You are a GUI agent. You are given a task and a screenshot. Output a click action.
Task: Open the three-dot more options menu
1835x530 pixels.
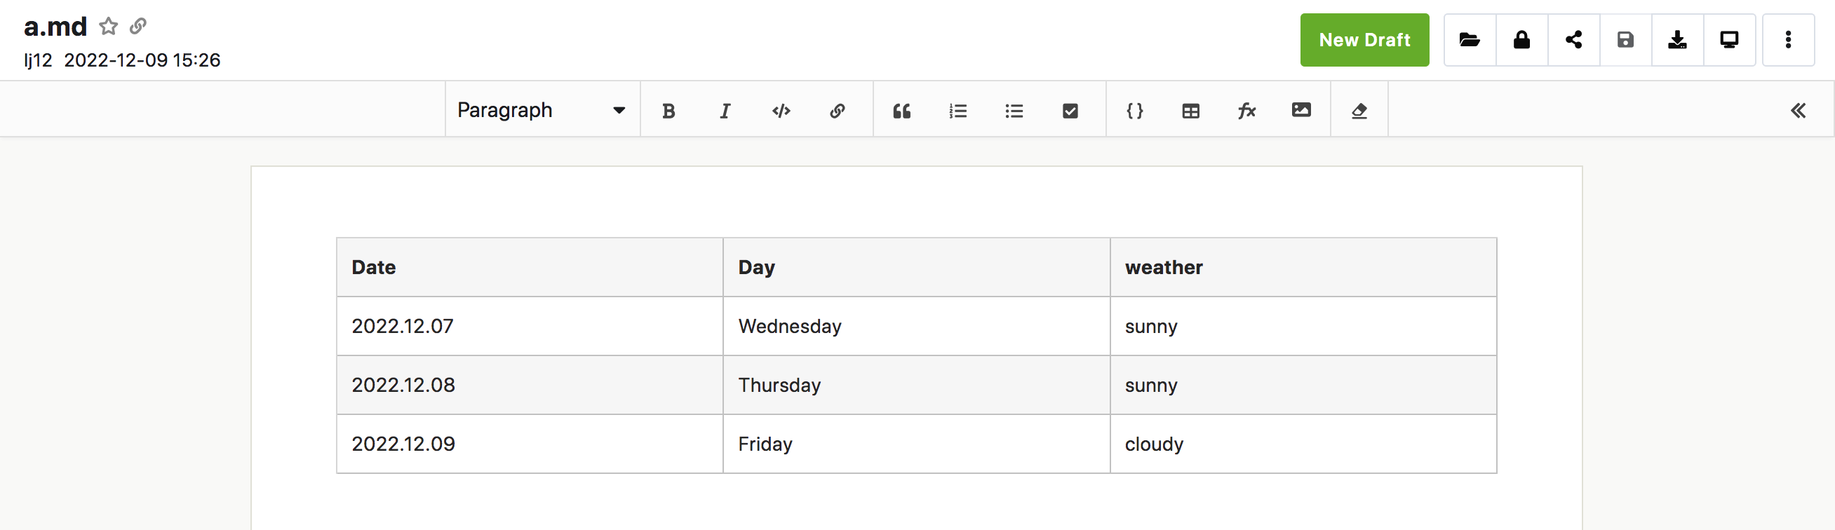1788,40
